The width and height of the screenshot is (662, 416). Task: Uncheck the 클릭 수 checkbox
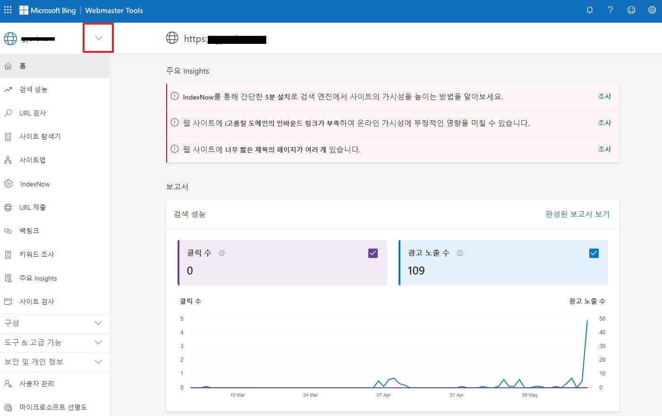373,253
